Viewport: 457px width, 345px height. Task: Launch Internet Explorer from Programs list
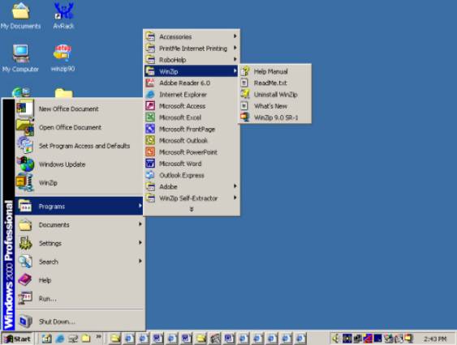192,94
